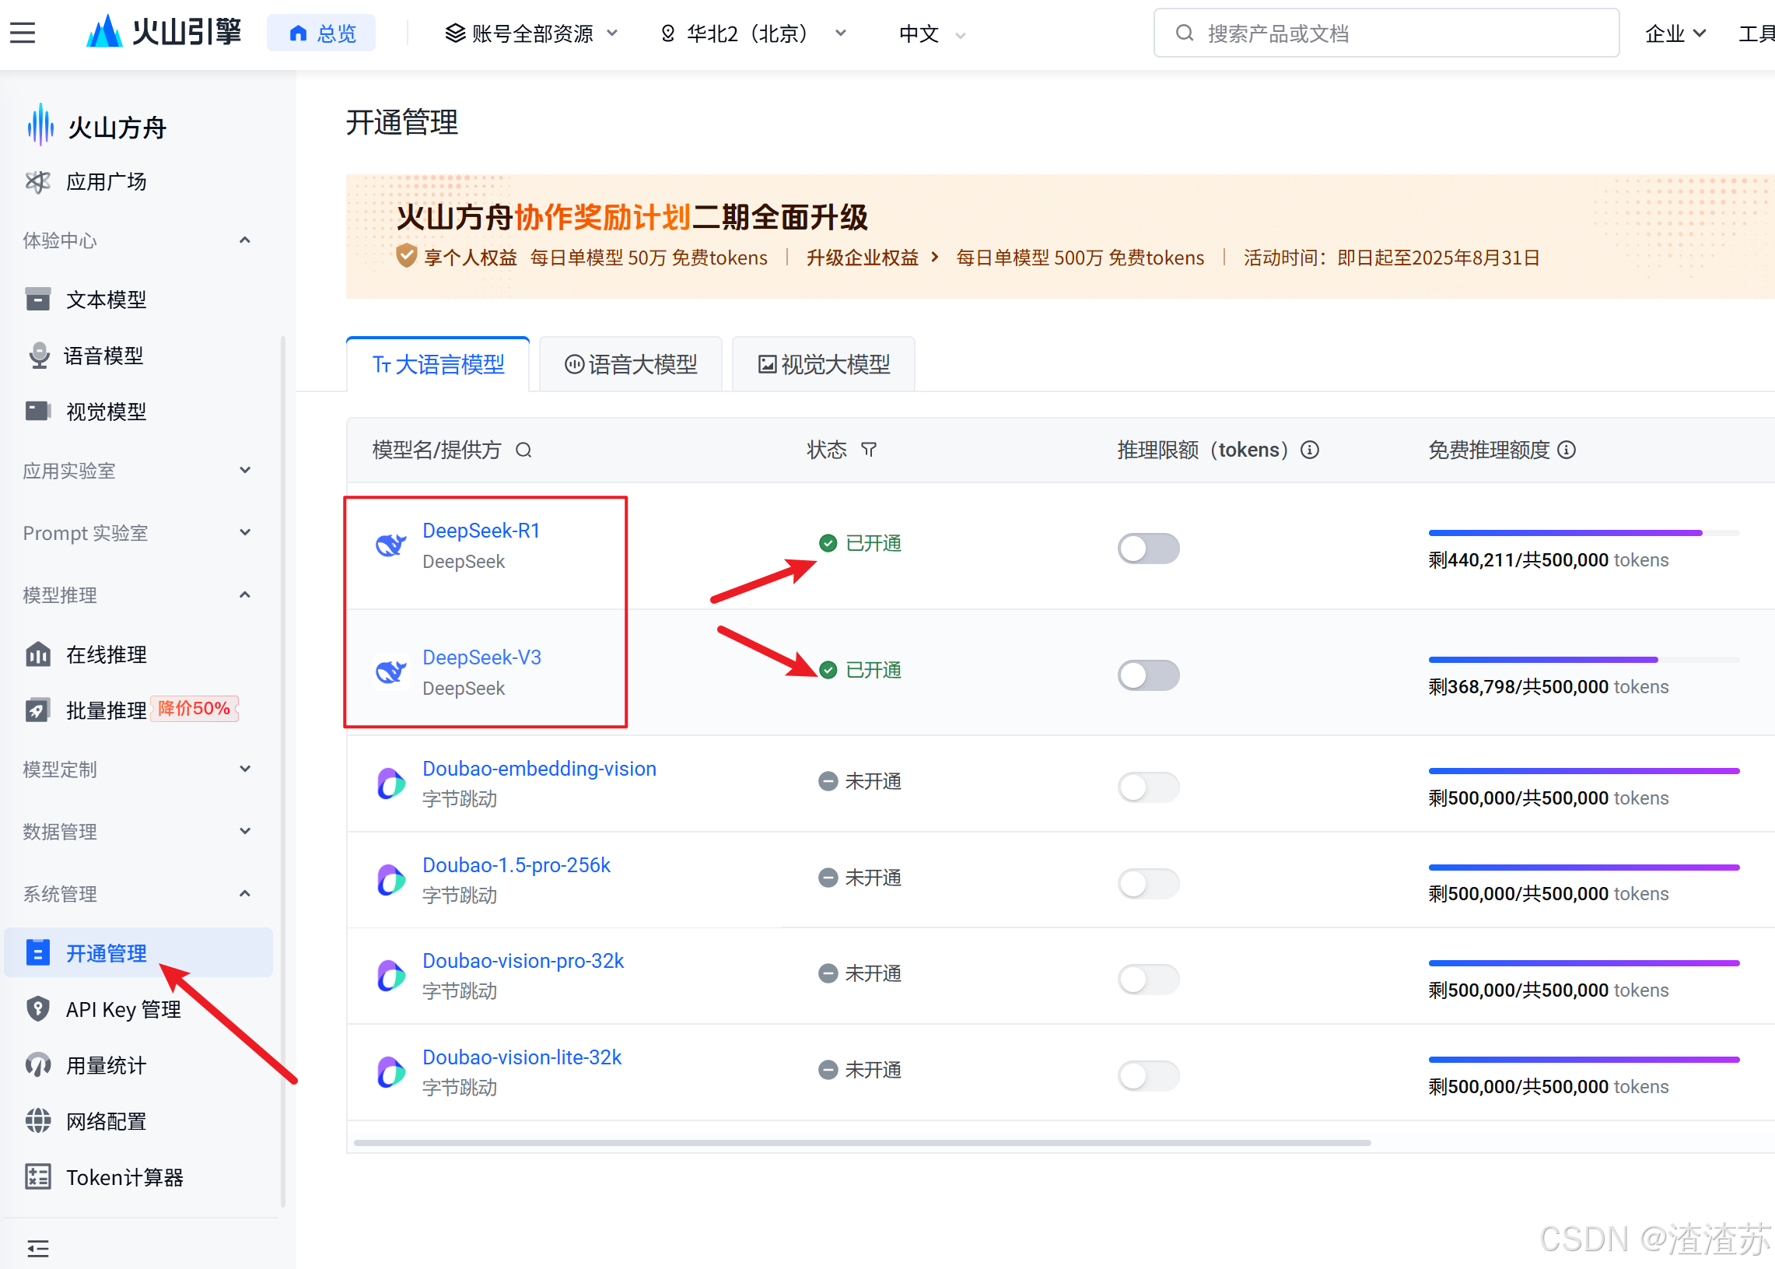Click DeepSeek-V3 free quota progress bar
The width and height of the screenshot is (1775, 1269).
[1584, 660]
